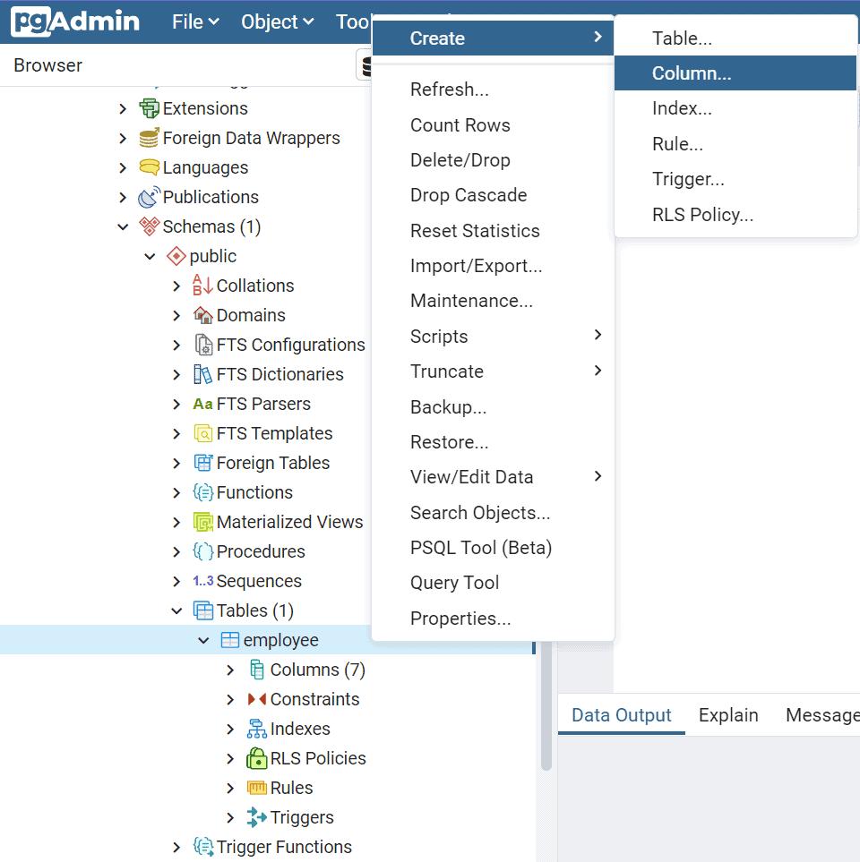The width and height of the screenshot is (860, 862).
Task: Click the Extensions puzzle icon
Action: (x=149, y=108)
